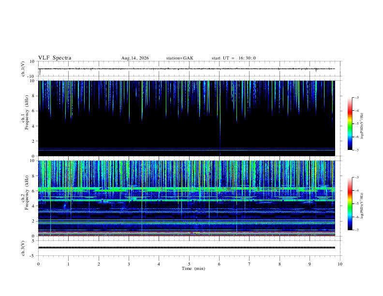Viewport: 383px width, 296px height.
Task: Click the ch.2 lower color bar
Action: 350,204
